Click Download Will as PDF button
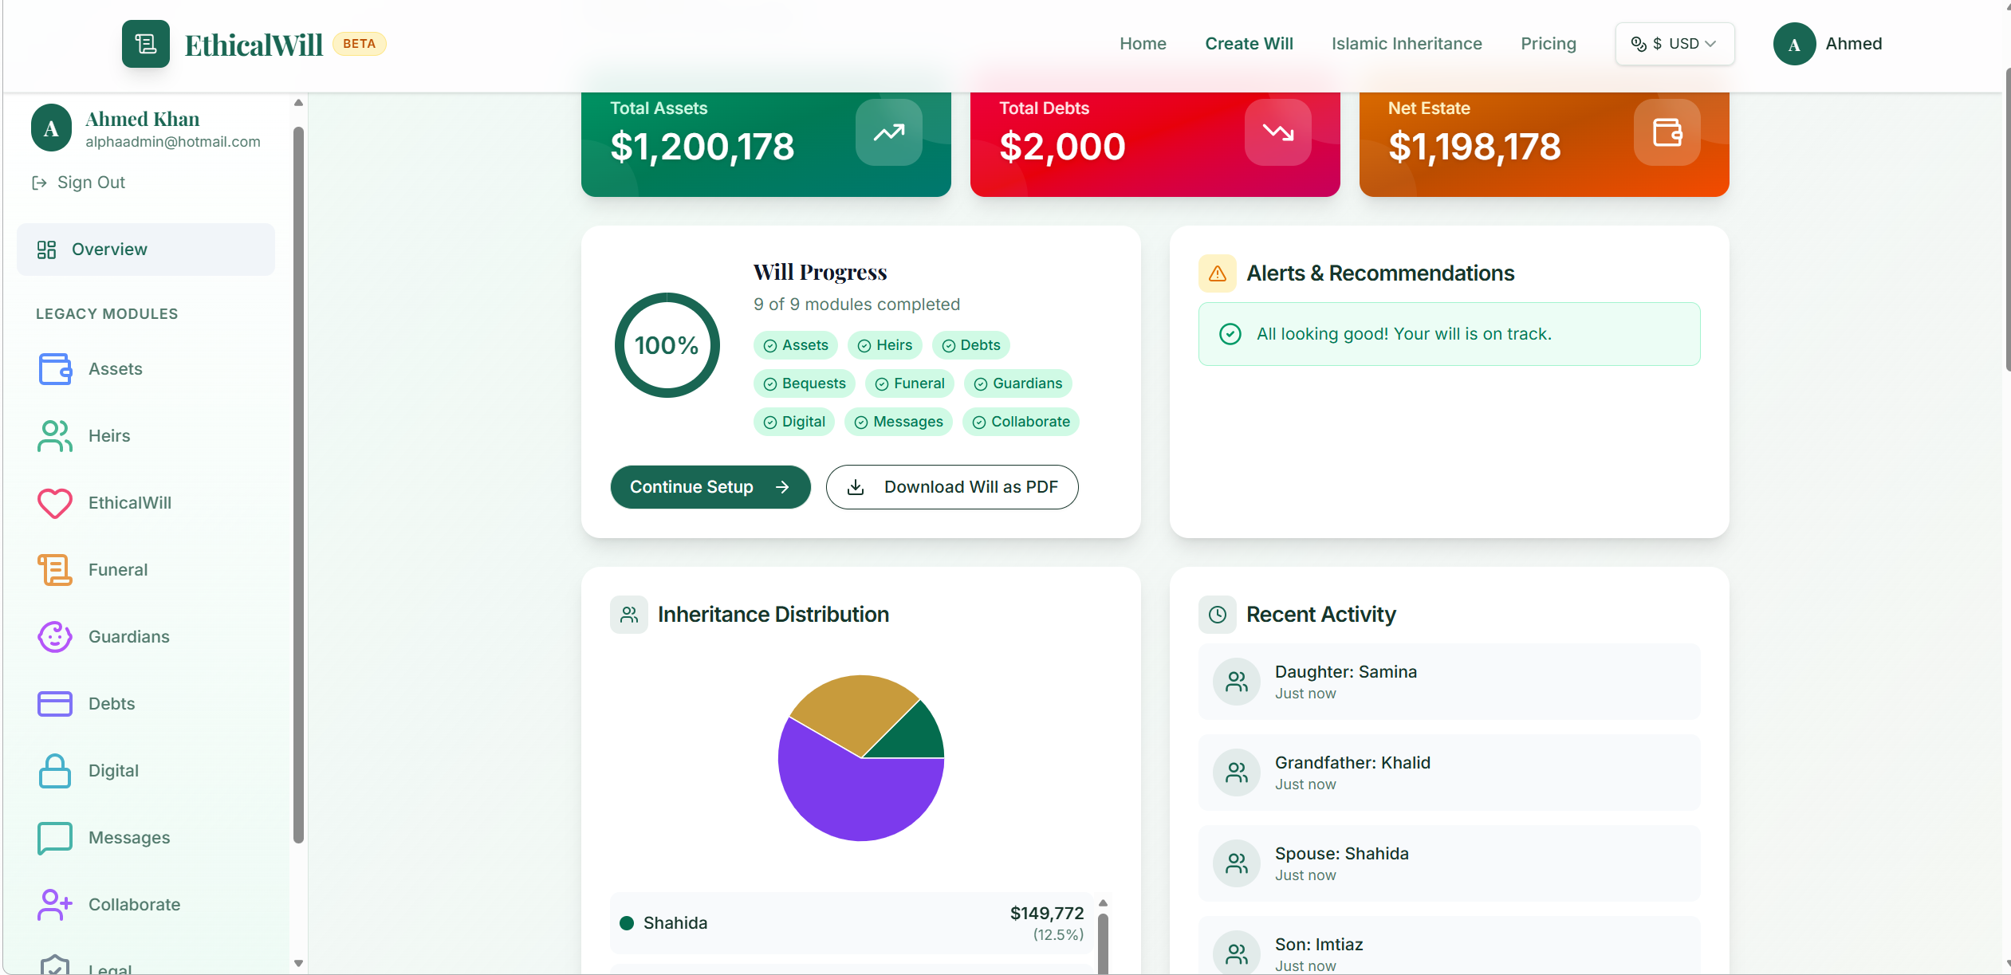 point(952,487)
